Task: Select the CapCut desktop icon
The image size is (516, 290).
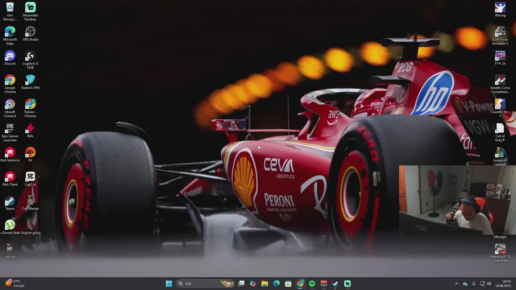Action: (30, 179)
